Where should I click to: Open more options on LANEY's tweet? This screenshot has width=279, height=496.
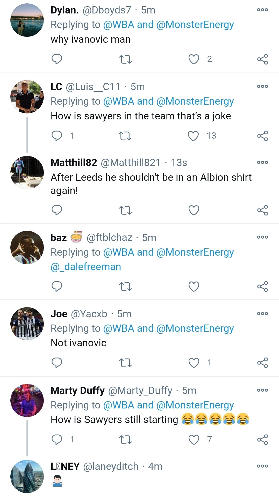(x=262, y=466)
